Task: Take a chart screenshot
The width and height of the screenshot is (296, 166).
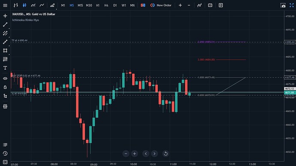Action: pos(283,5)
